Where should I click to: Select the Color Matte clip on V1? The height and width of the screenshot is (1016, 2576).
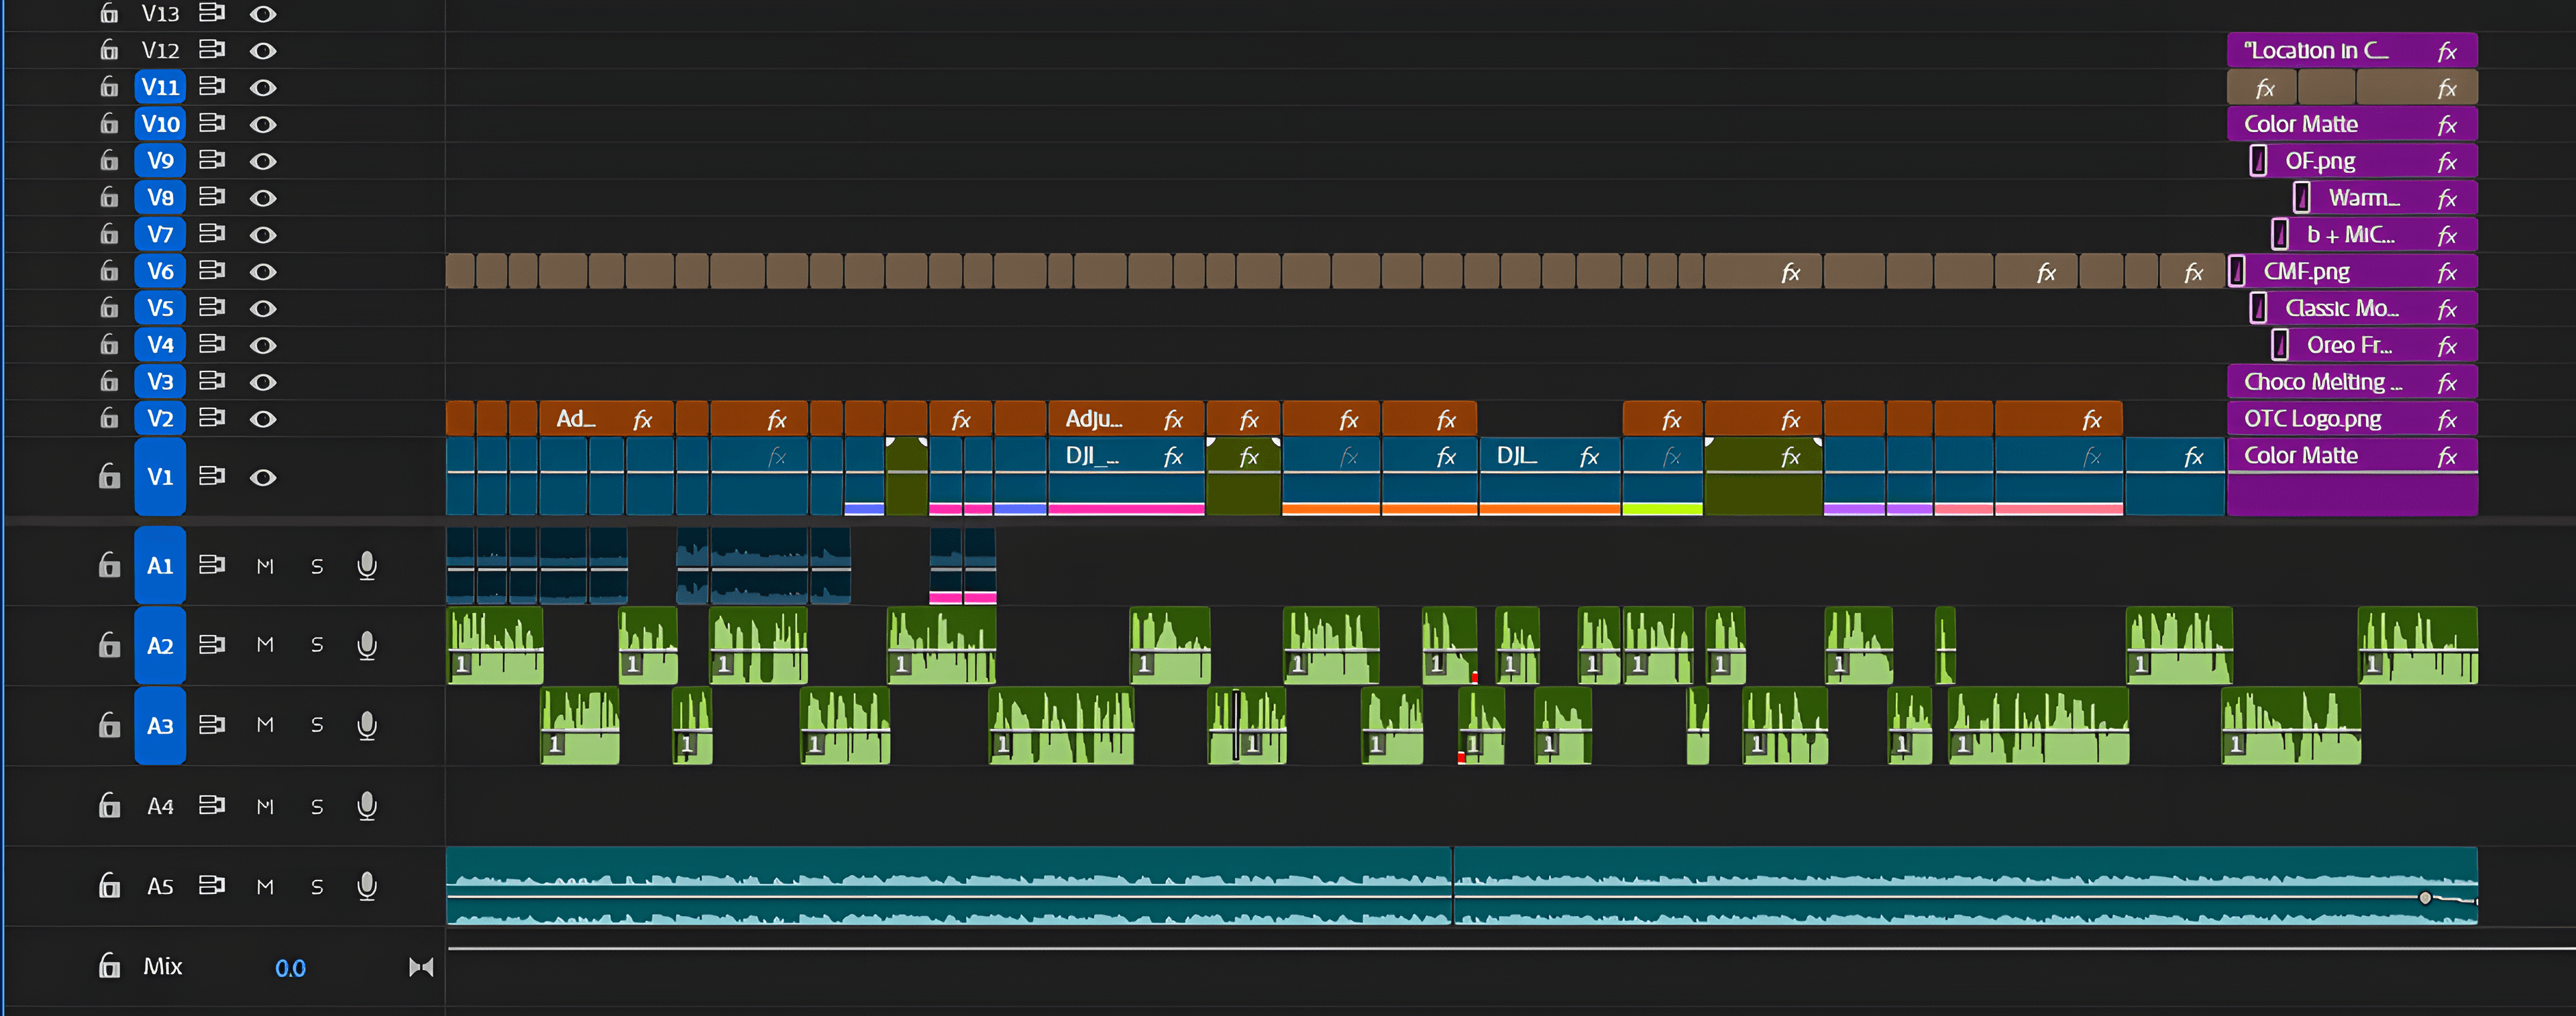pos(2352,476)
